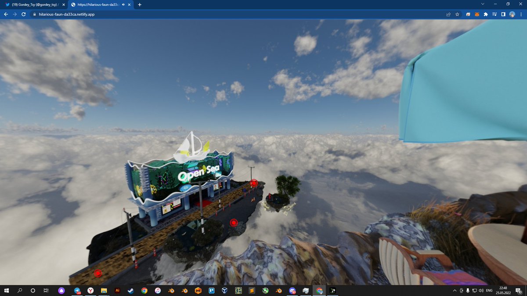Launch the purple Alice assistant icon
The image size is (527, 296).
[x=62, y=290]
